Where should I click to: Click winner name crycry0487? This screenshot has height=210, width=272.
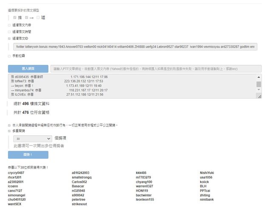click(x=16, y=173)
